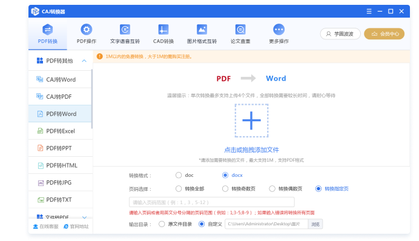This screenshot has width=419, height=241.
Task: Click the page range input field
Action: coord(212,202)
